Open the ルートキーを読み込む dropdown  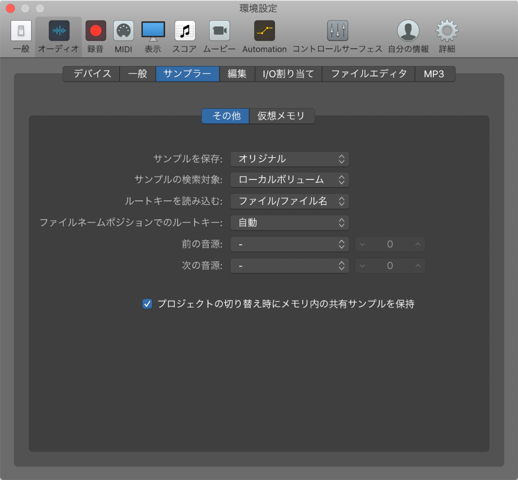[x=289, y=201]
